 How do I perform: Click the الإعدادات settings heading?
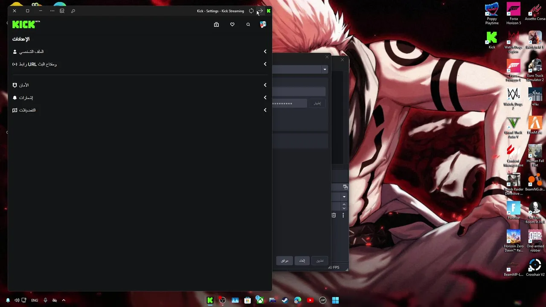pyautogui.click(x=21, y=39)
